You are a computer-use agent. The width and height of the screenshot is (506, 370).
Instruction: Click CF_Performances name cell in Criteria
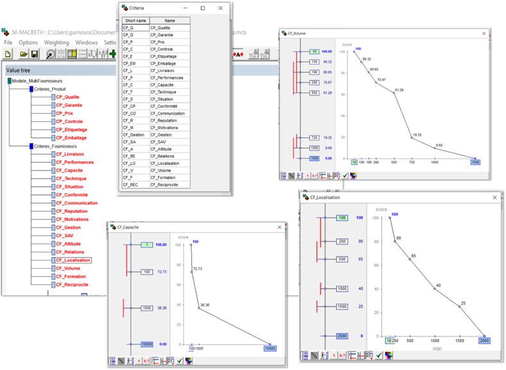click(x=170, y=78)
